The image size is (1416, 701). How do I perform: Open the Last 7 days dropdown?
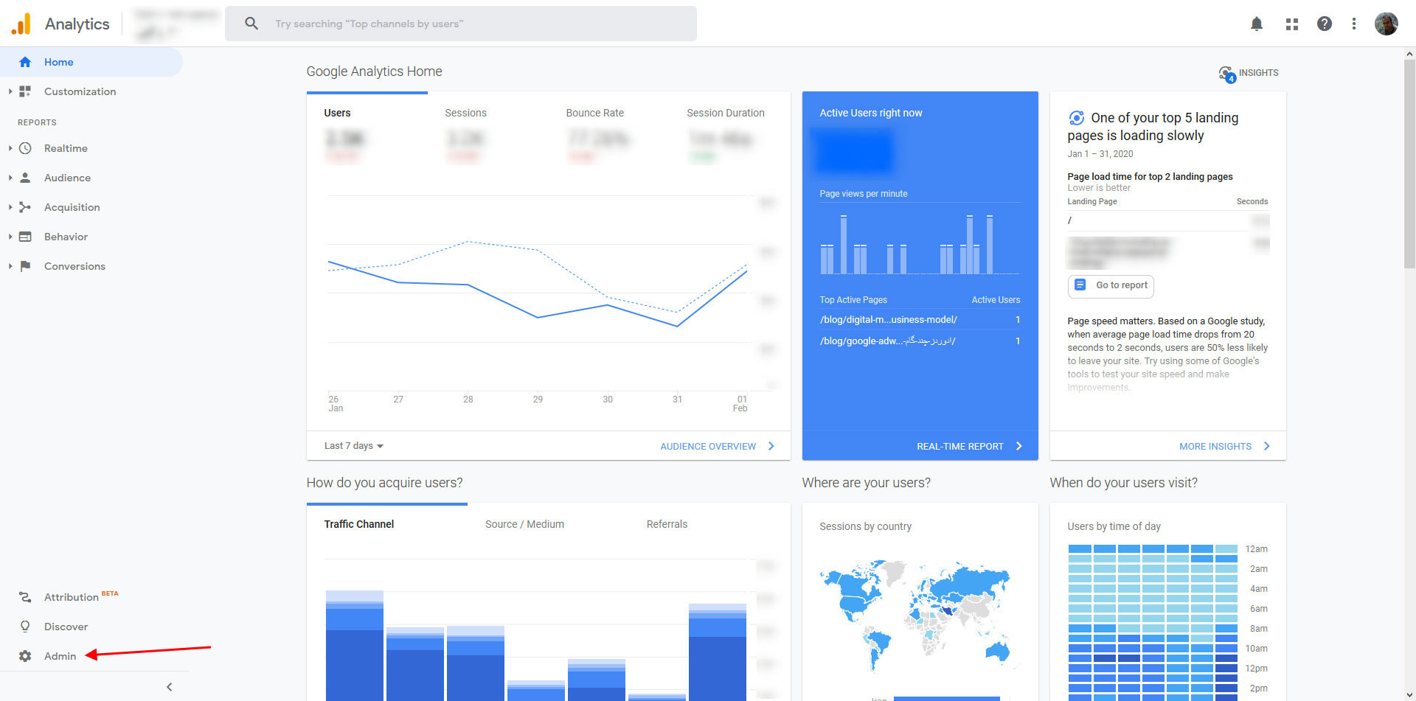tap(354, 446)
